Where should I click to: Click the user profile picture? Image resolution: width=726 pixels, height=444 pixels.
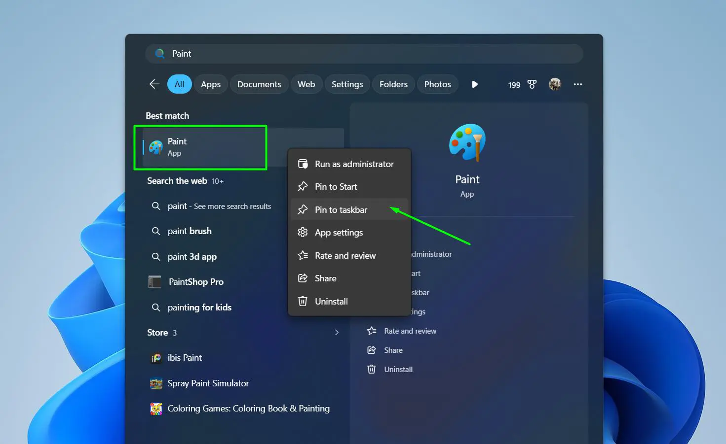[x=555, y=84]
